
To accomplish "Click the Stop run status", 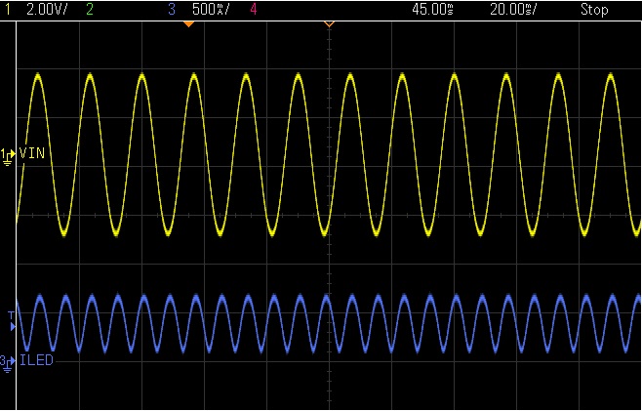I will click(594, 10).
